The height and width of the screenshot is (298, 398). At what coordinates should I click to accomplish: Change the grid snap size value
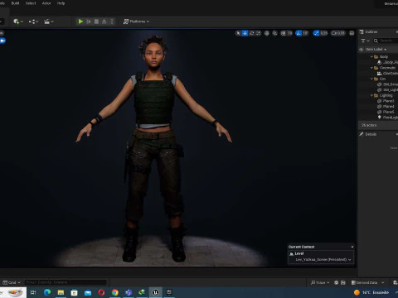pos(289,33)
